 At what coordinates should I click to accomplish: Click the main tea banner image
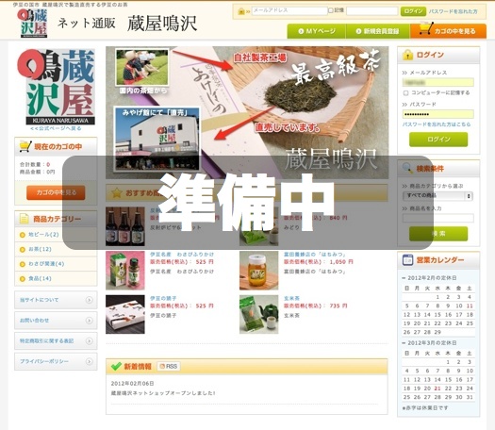pos(247,112)
